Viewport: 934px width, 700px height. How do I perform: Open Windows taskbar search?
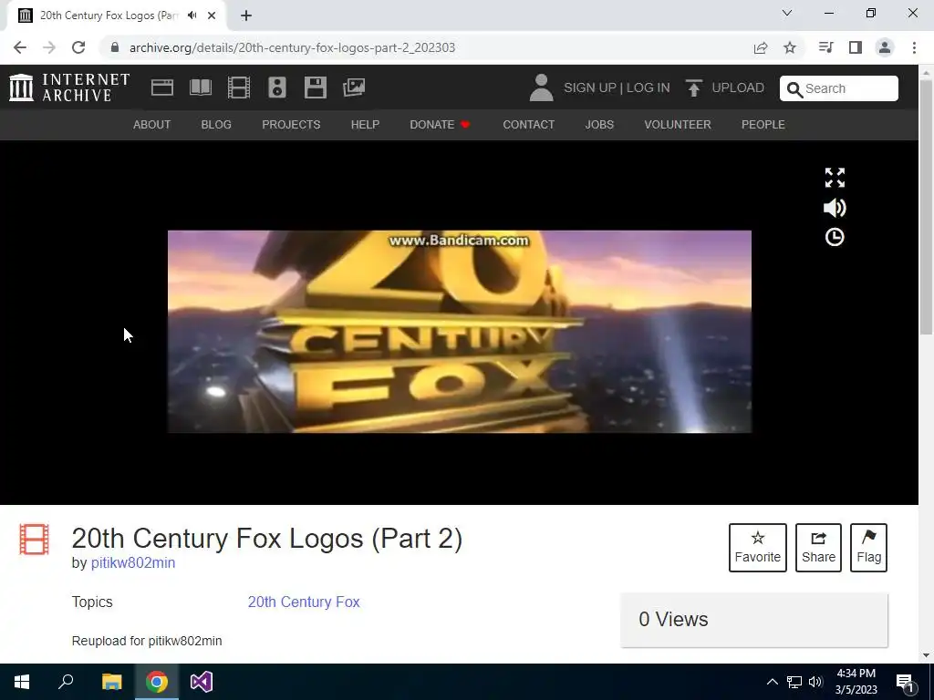(x=66, y=682)
